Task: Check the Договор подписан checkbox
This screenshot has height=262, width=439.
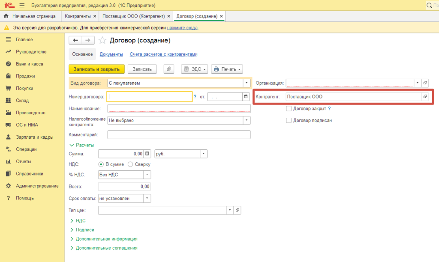Action: pos(289,121)
